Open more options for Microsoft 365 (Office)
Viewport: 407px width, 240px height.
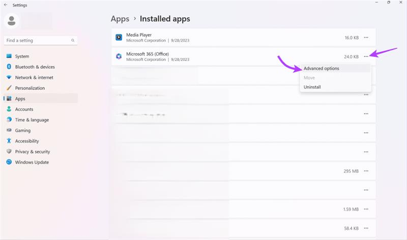[366, 56]
